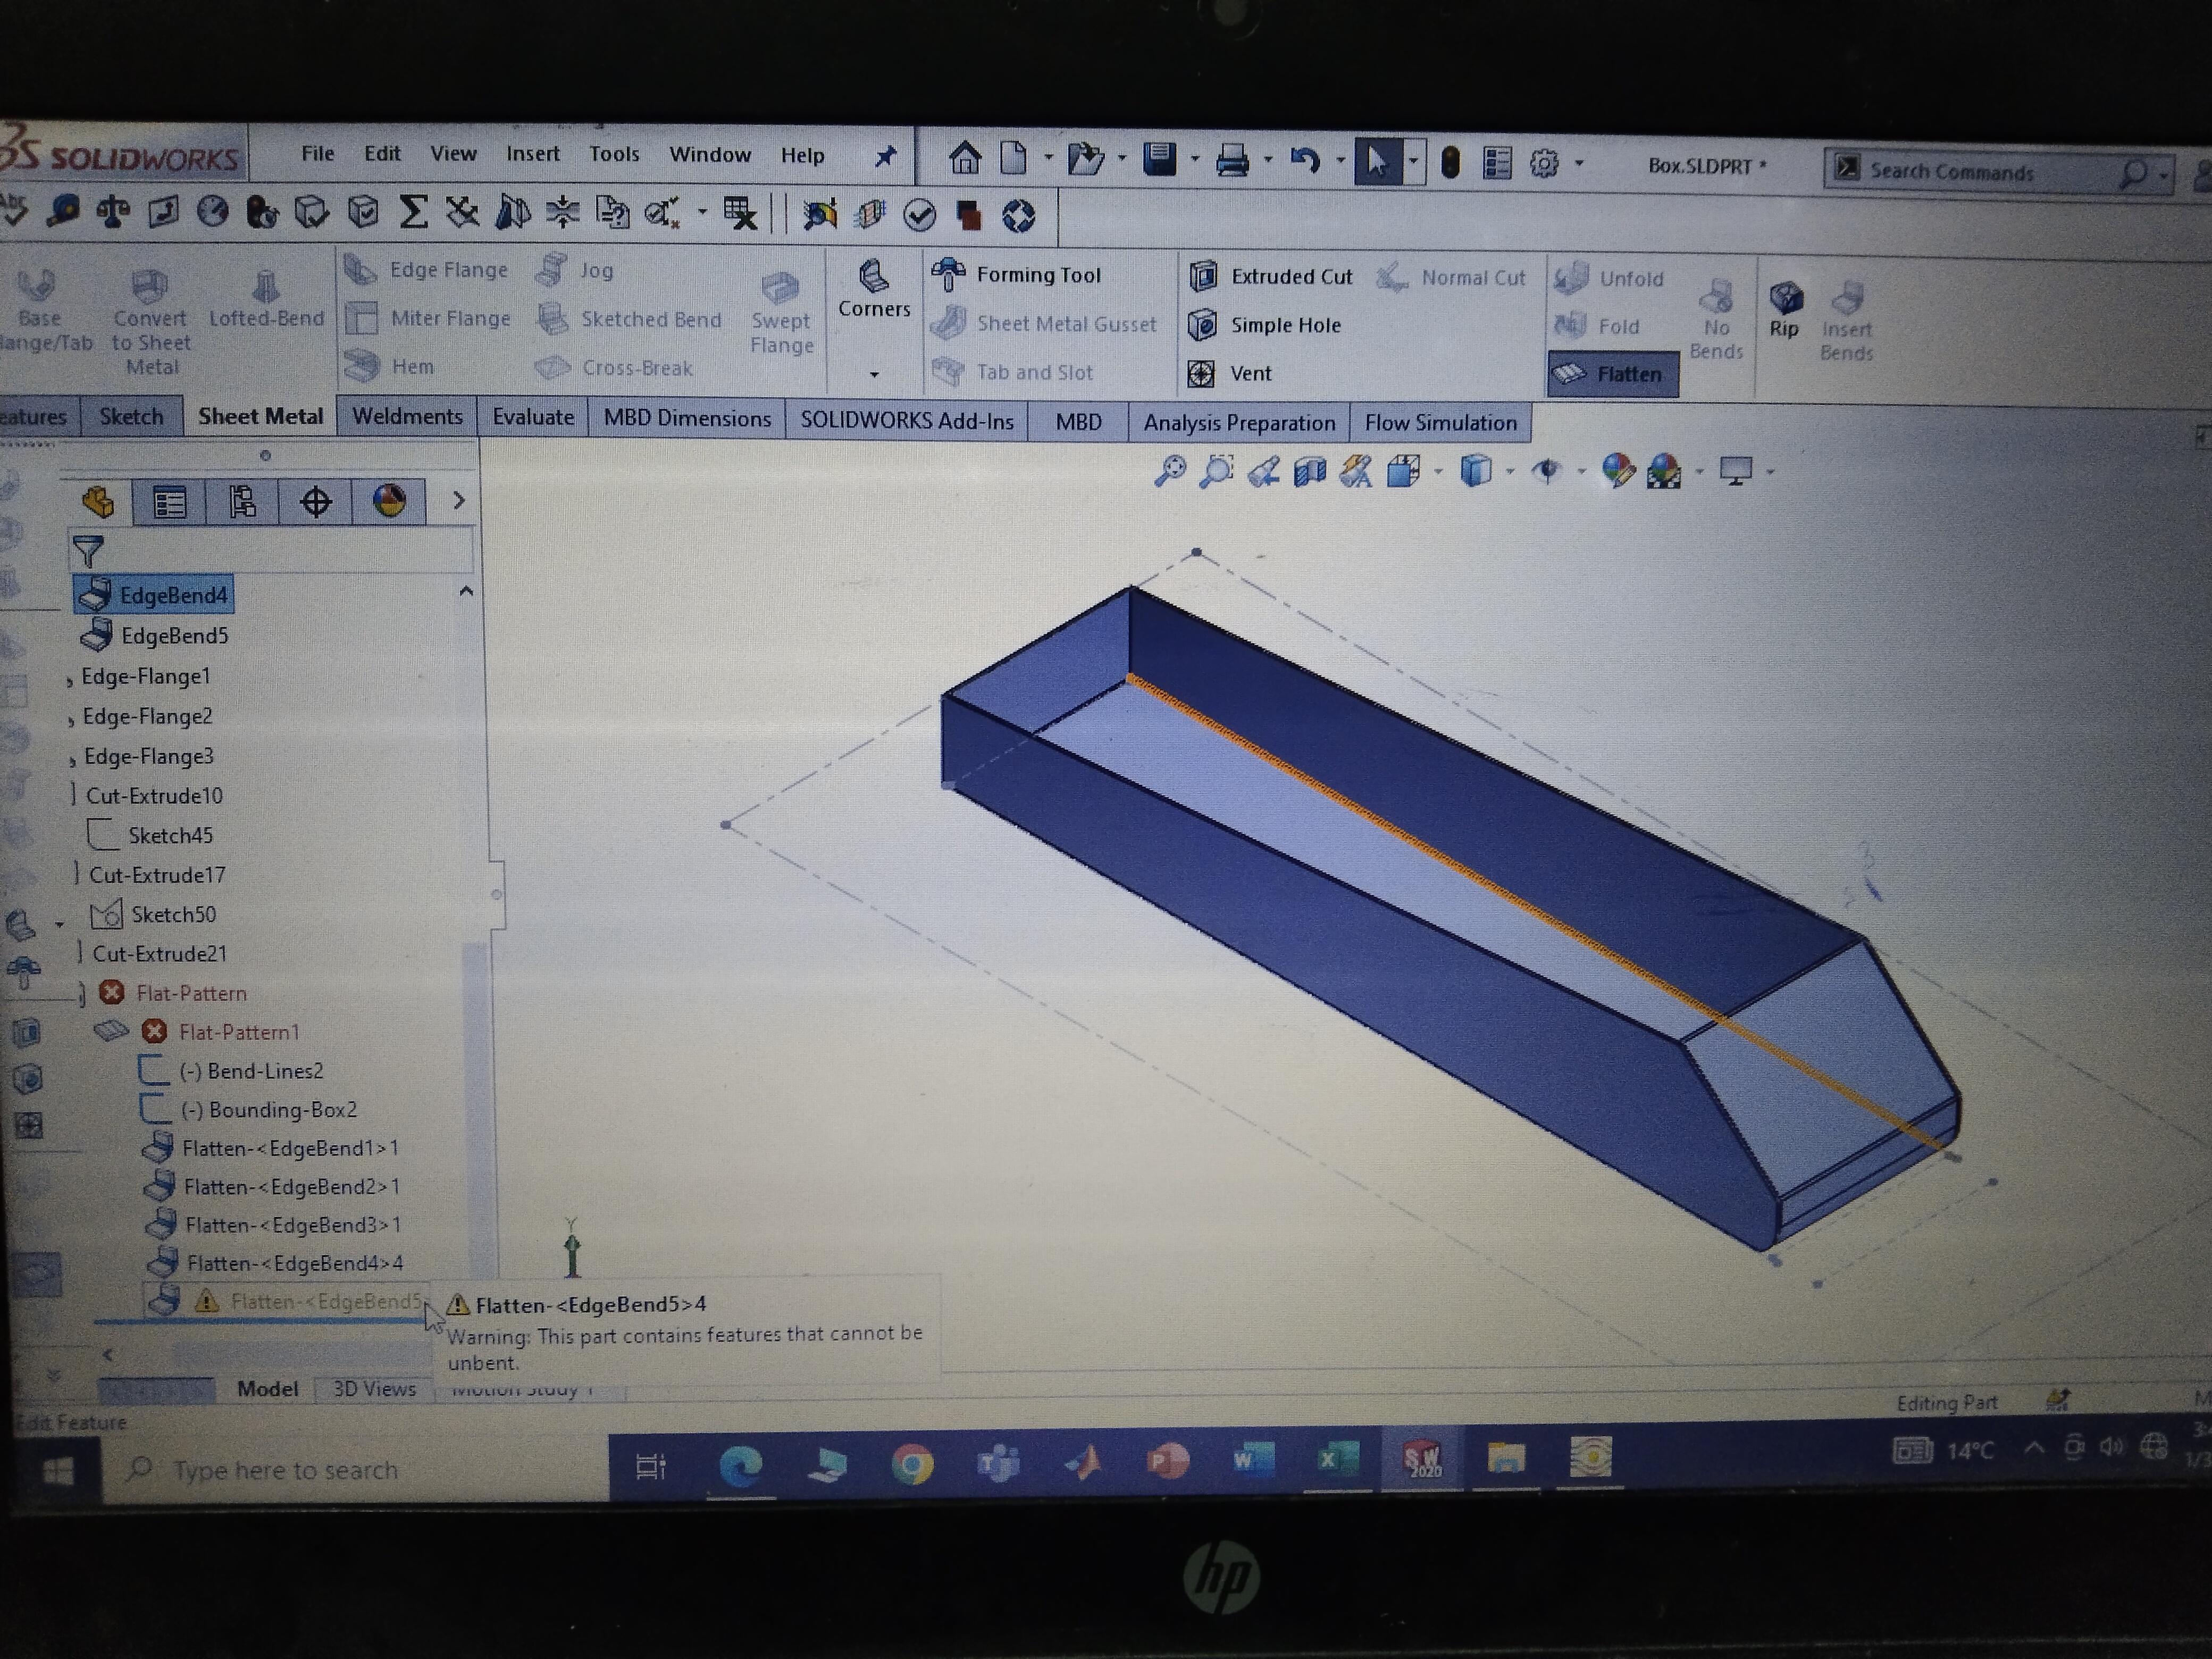Open the Help menu
The height and width of the screenshot is (1659, 2212).
click(x=802, y=155)
